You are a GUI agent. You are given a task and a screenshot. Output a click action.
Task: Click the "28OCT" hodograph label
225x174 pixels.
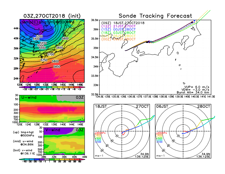coord(204,106)
